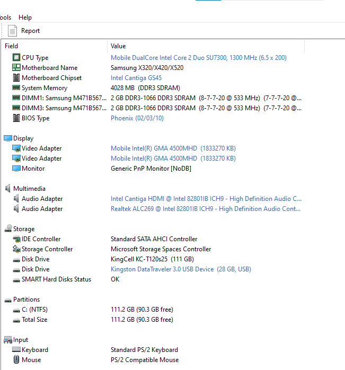
Task: Select the SMART status OK value
Action: [115, 279]
